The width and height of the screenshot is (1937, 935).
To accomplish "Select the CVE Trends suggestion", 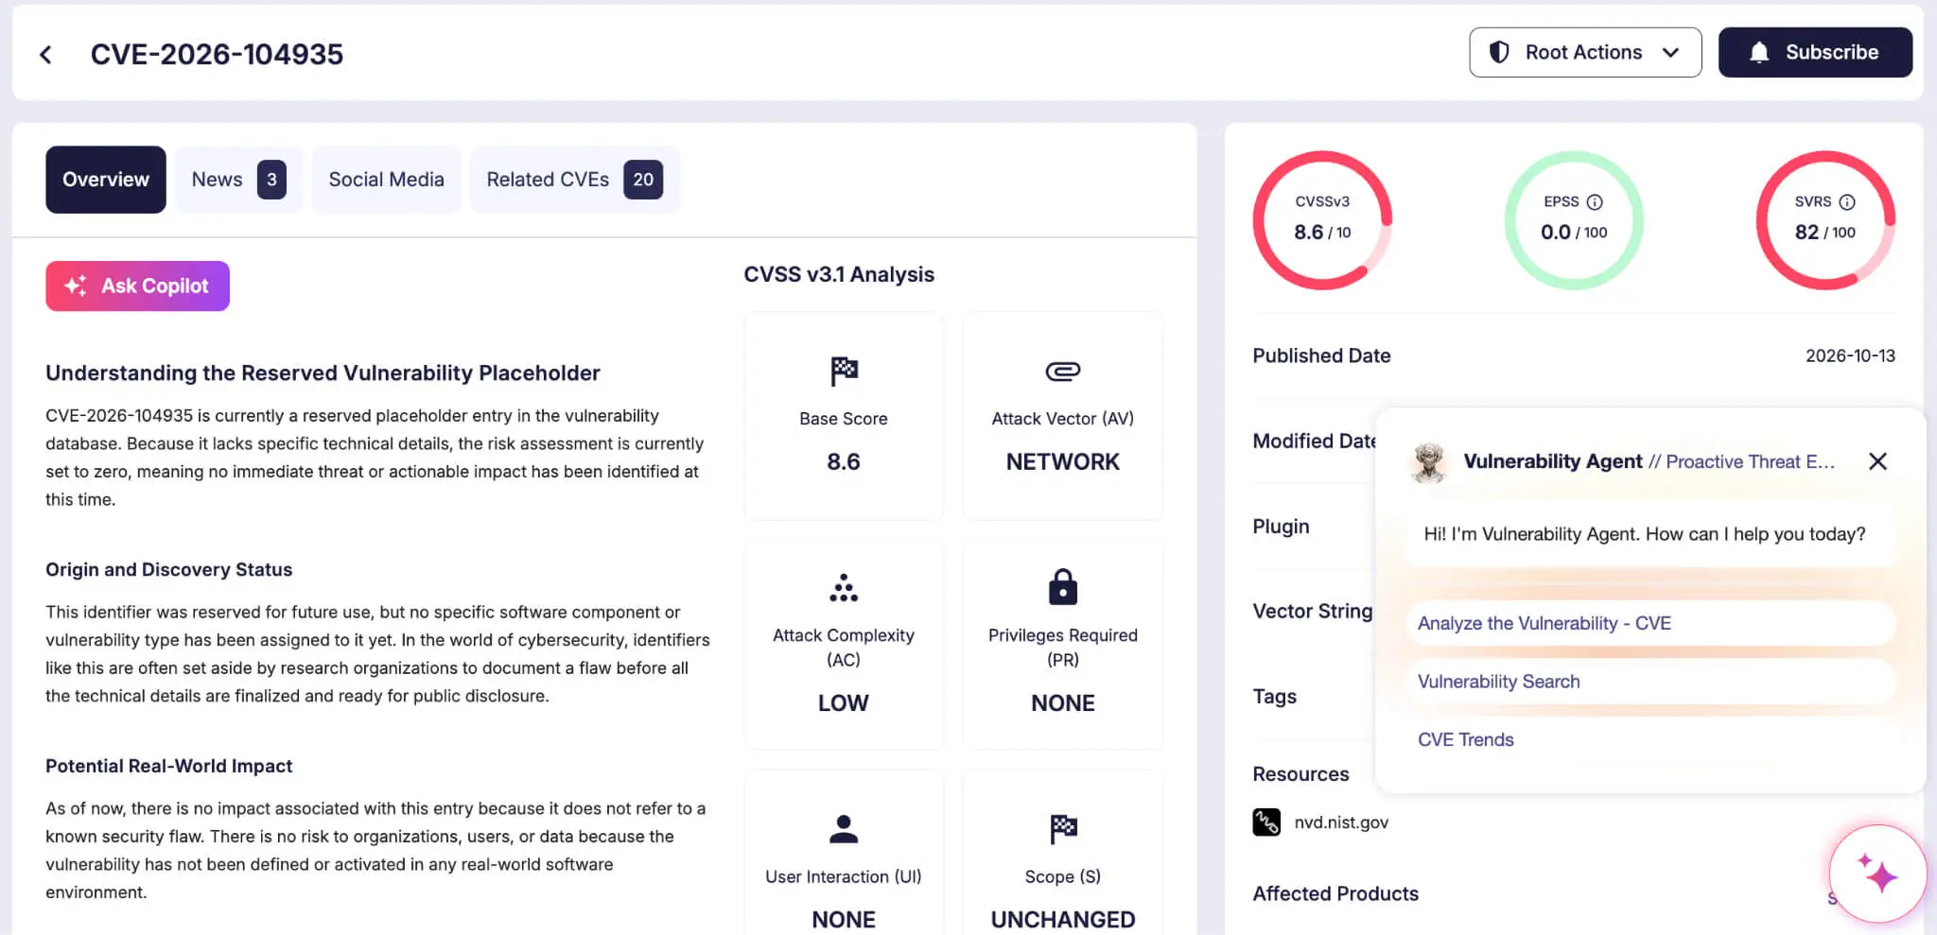I will [1650, 740].
